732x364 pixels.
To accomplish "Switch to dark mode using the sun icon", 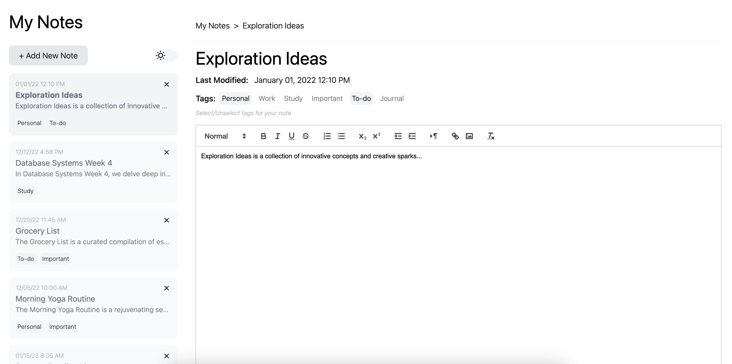I will coord(161,55).
